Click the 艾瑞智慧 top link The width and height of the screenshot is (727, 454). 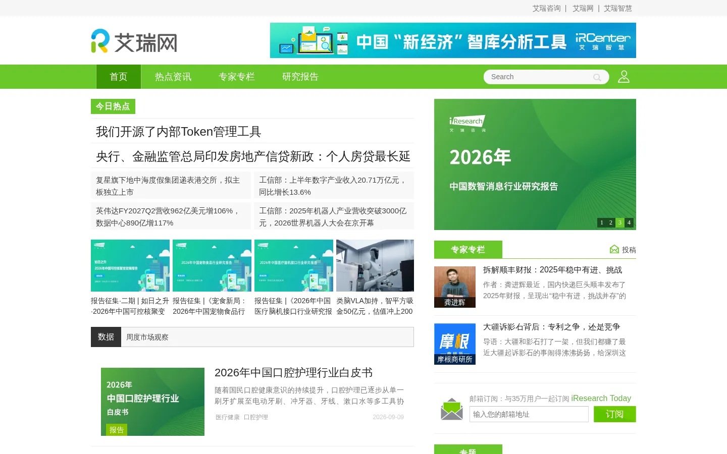click(618, 8)
